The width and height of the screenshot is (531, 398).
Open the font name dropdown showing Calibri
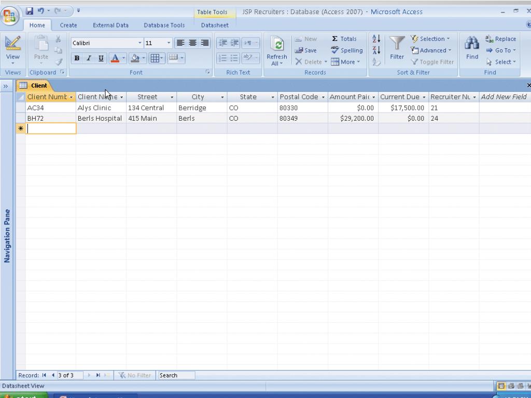point(139,43)
